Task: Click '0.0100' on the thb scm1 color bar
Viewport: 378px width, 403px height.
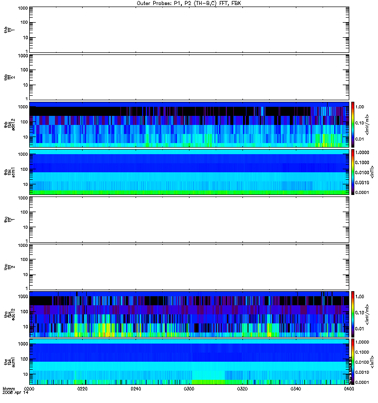Action: click(362, 172)
